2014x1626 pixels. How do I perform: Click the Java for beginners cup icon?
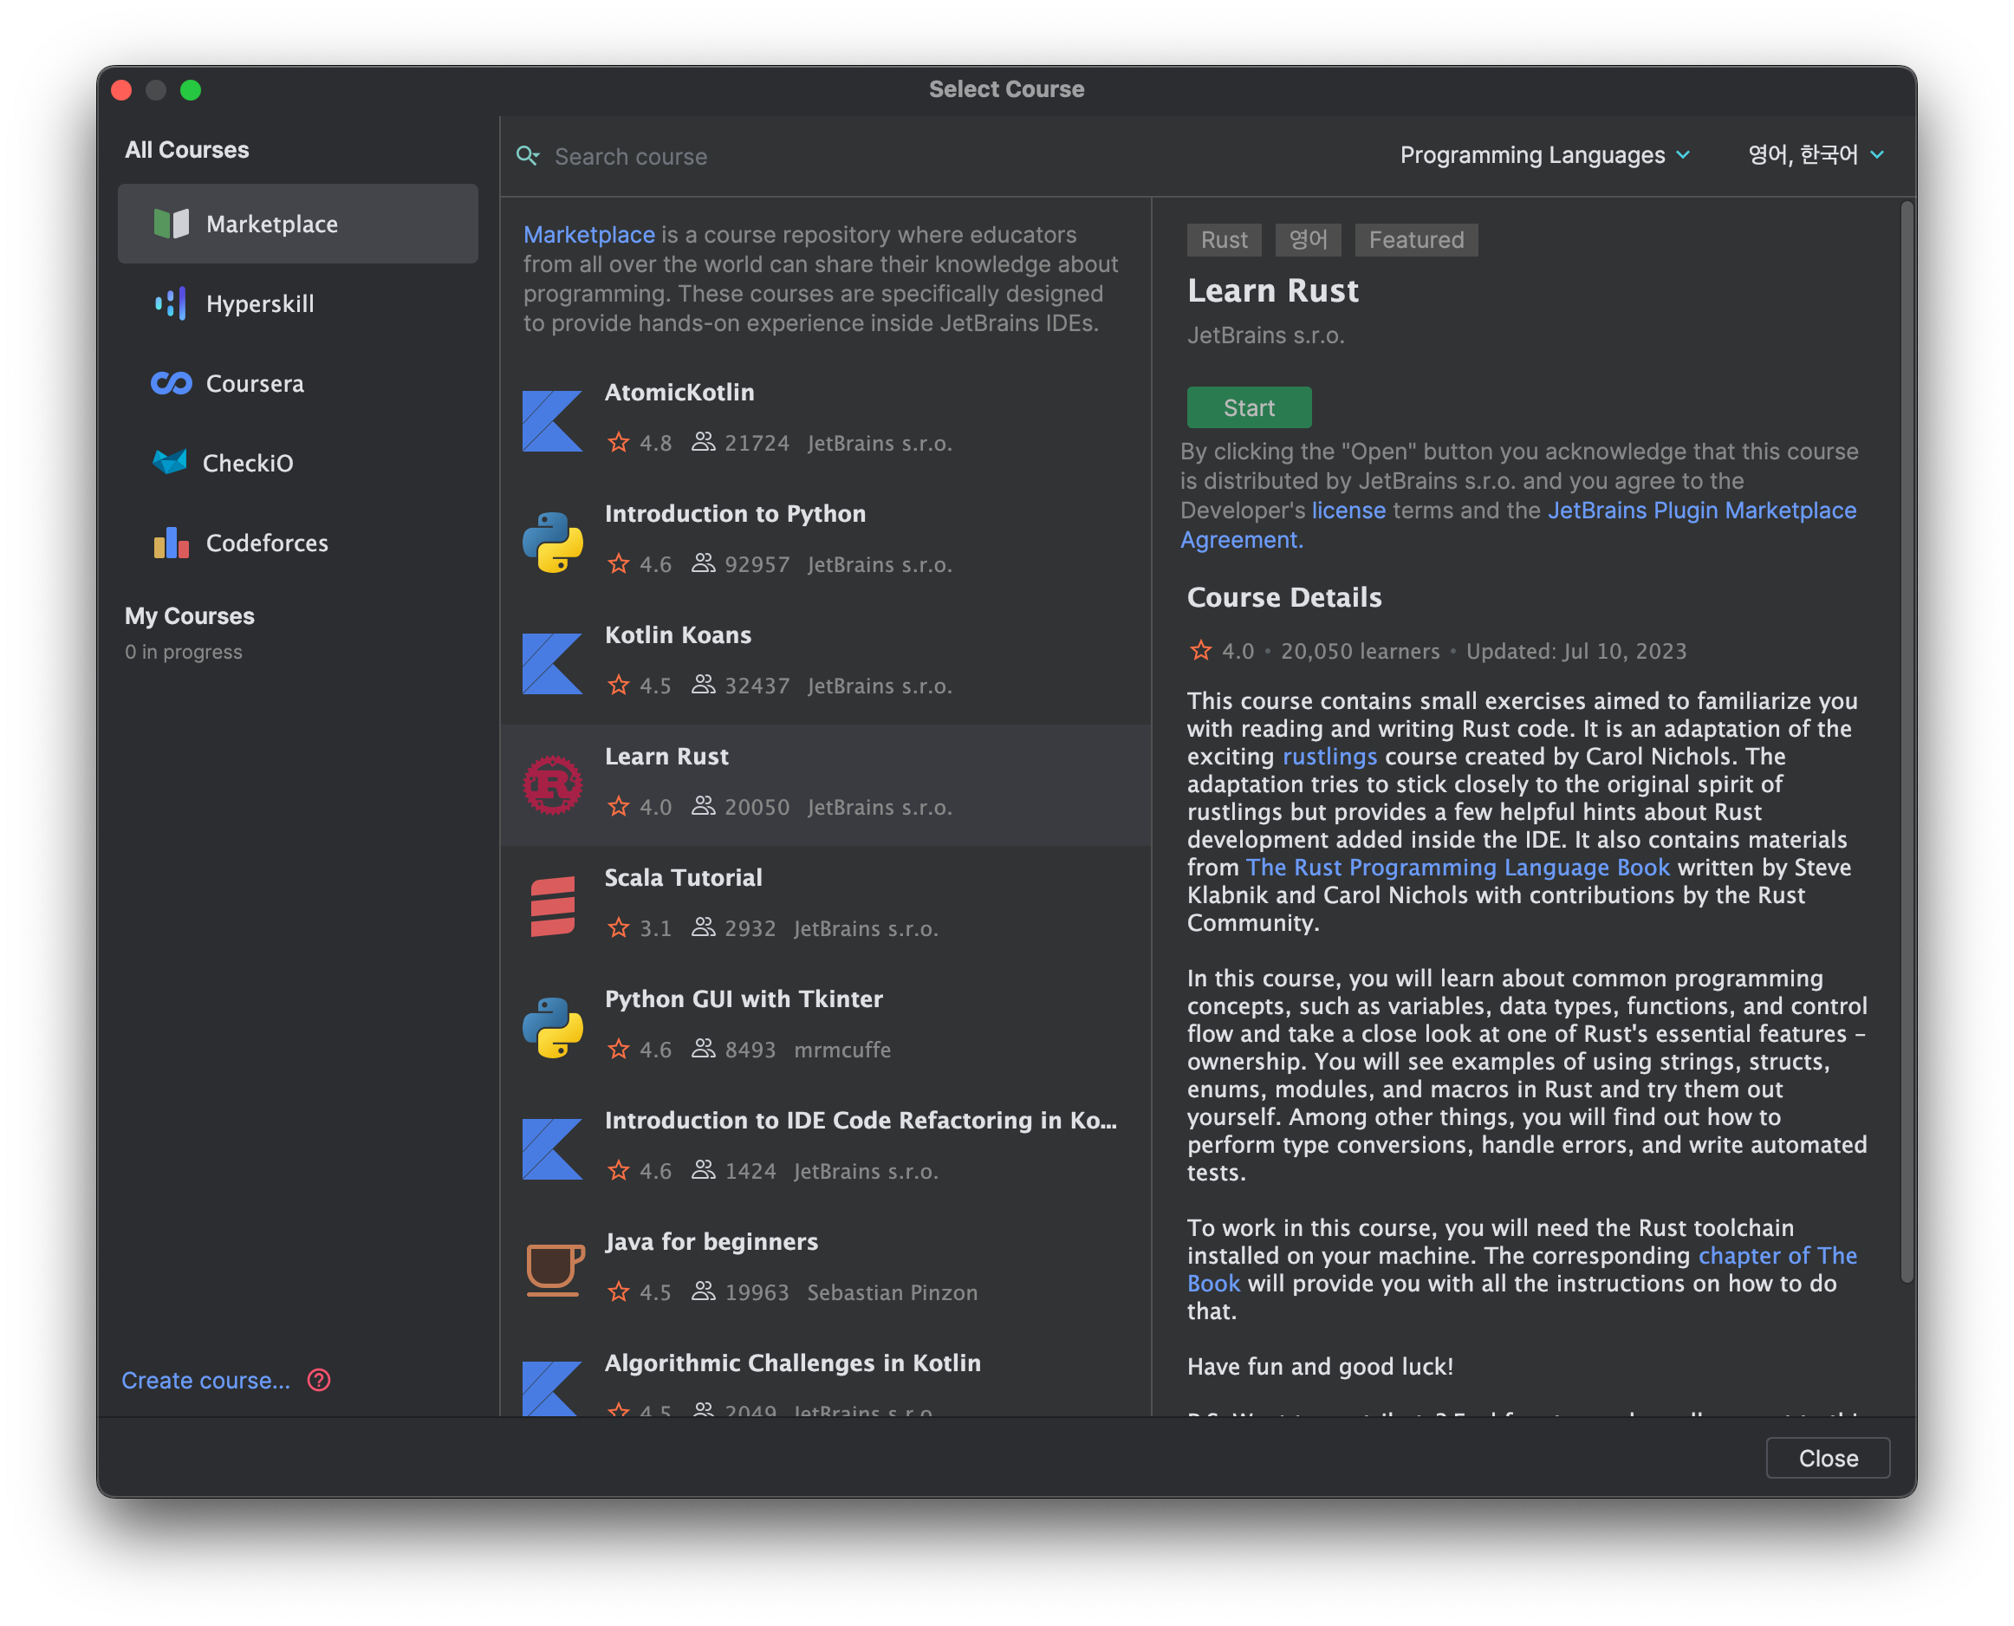(x=555, y=1269)
